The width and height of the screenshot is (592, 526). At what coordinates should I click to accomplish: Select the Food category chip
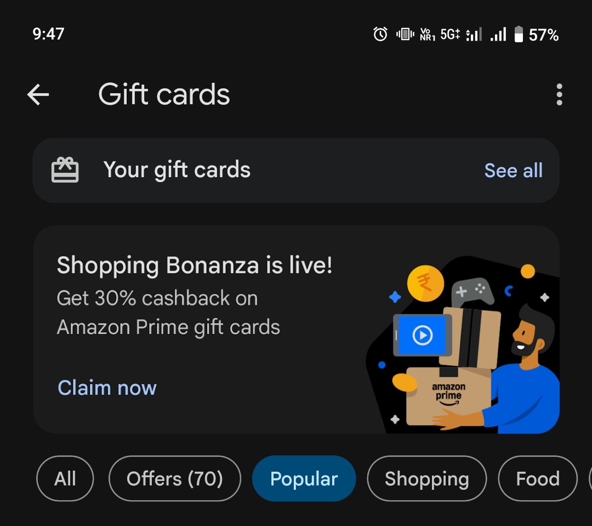coord(538,478)
